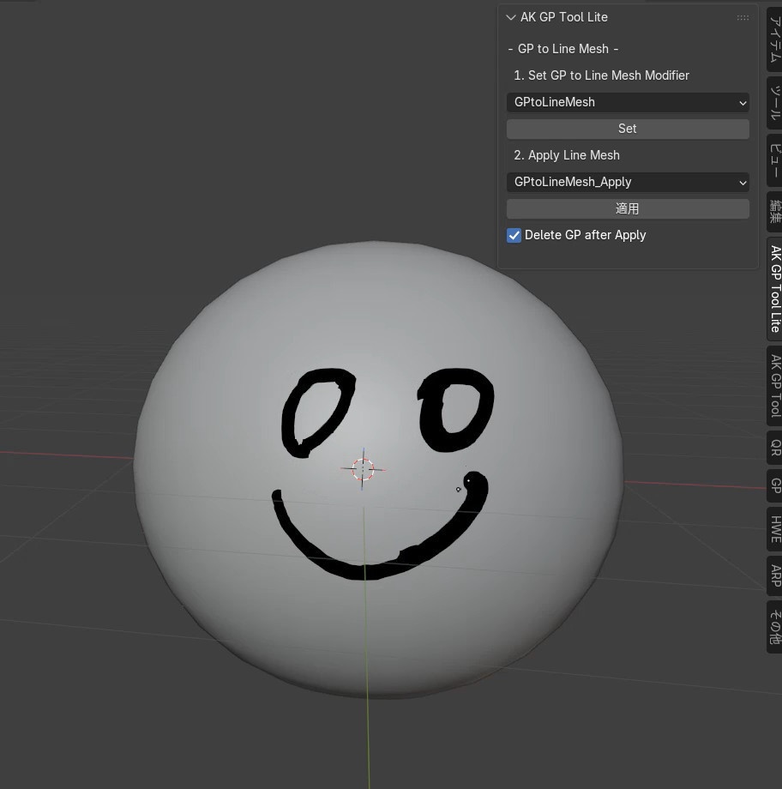The image size is (782, 789).
Task: Open the その他 sidebar tab
Action: [x=773, y=626]
